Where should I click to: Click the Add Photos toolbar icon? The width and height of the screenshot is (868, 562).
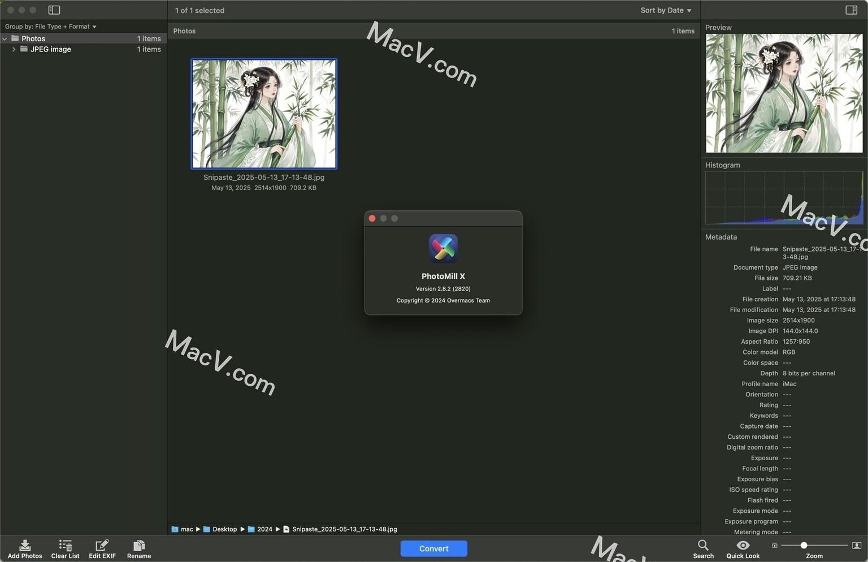click(x=25, y=545)
